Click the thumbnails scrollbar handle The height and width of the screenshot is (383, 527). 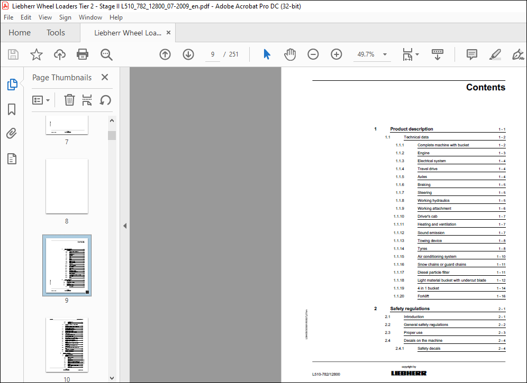click(112, 135)
